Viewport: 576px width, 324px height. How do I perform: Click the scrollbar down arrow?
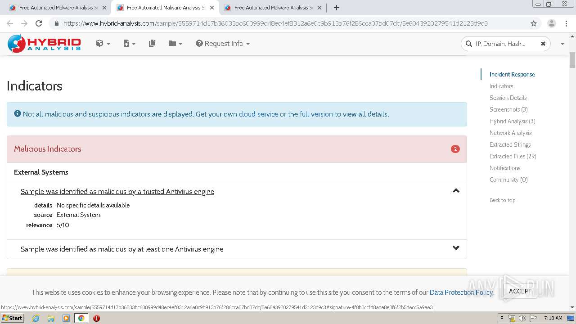coord(572,307)
